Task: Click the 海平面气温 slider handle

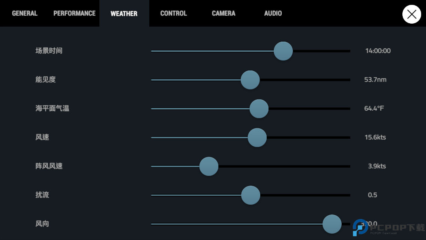Action: click(x=259, y=109)
